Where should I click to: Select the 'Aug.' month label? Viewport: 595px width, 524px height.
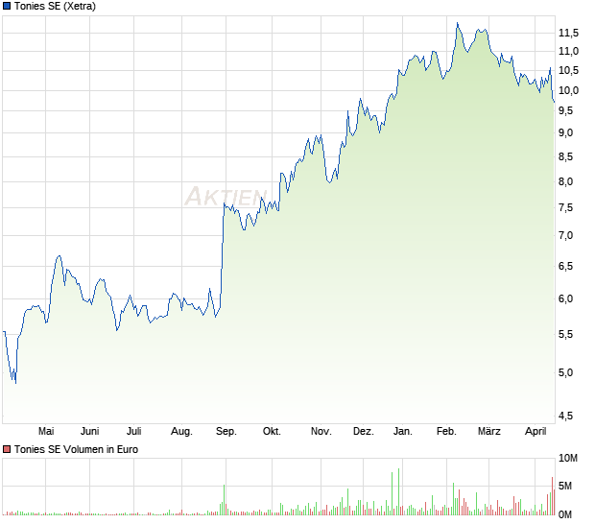click(181, 432)
